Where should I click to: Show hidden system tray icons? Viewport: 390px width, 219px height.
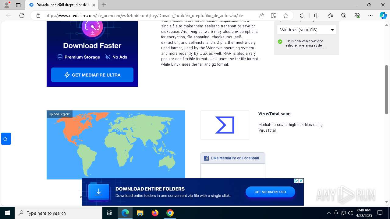pyautogui.click(x=328, y=213)
